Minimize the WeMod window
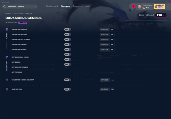Viewport: 171px width, 119px height. 164,2
